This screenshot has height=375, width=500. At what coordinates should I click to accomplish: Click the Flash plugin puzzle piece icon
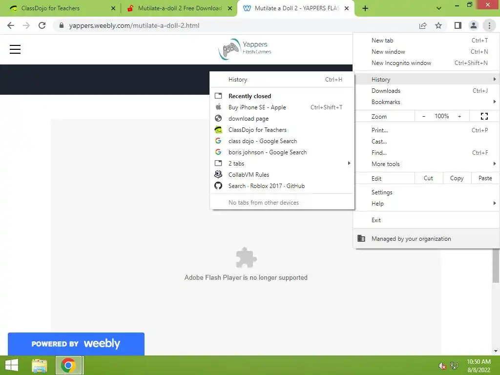(246, 258)
